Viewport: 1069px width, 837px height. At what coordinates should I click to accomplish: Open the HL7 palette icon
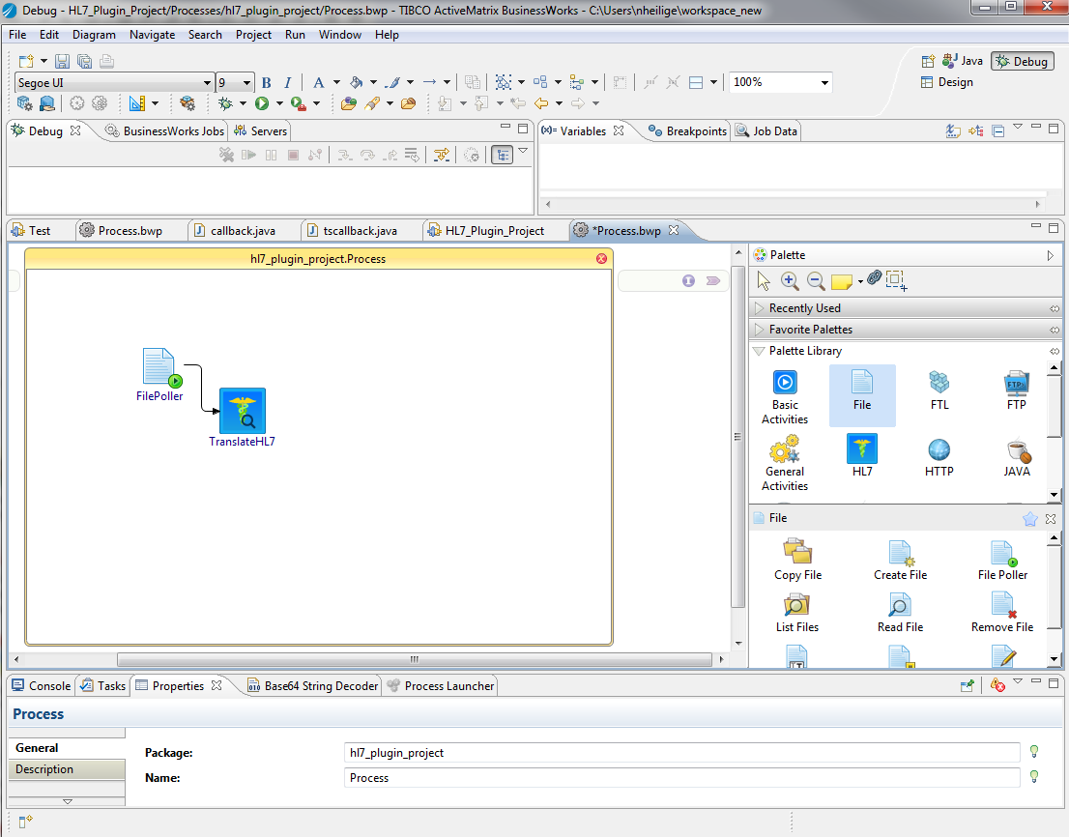click(x=861, y=450)
